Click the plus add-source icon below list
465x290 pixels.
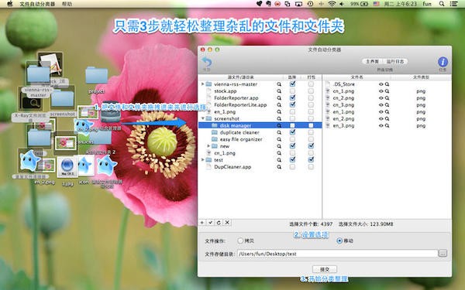(x=202, y=223)
